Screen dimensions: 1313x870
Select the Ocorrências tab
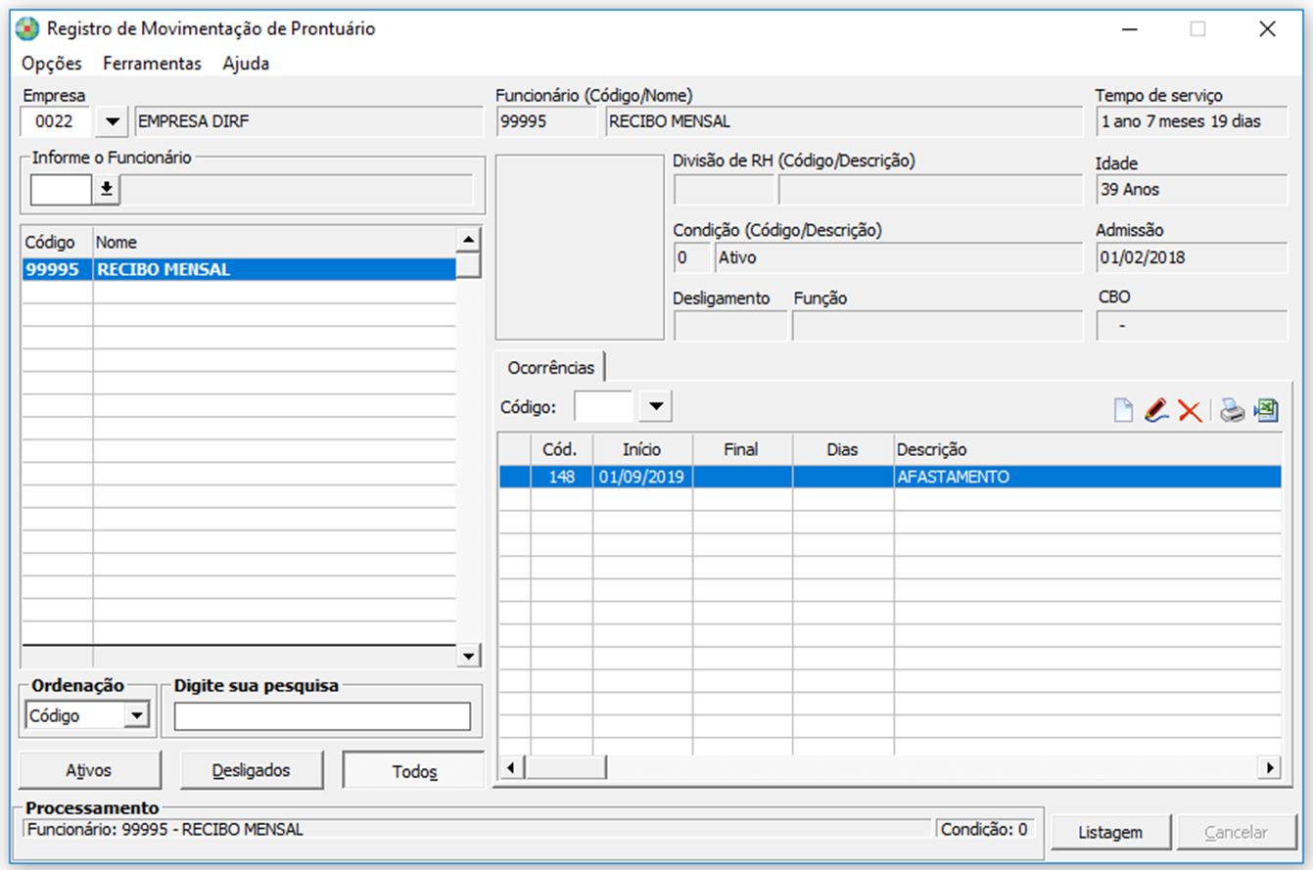[550, 368]
